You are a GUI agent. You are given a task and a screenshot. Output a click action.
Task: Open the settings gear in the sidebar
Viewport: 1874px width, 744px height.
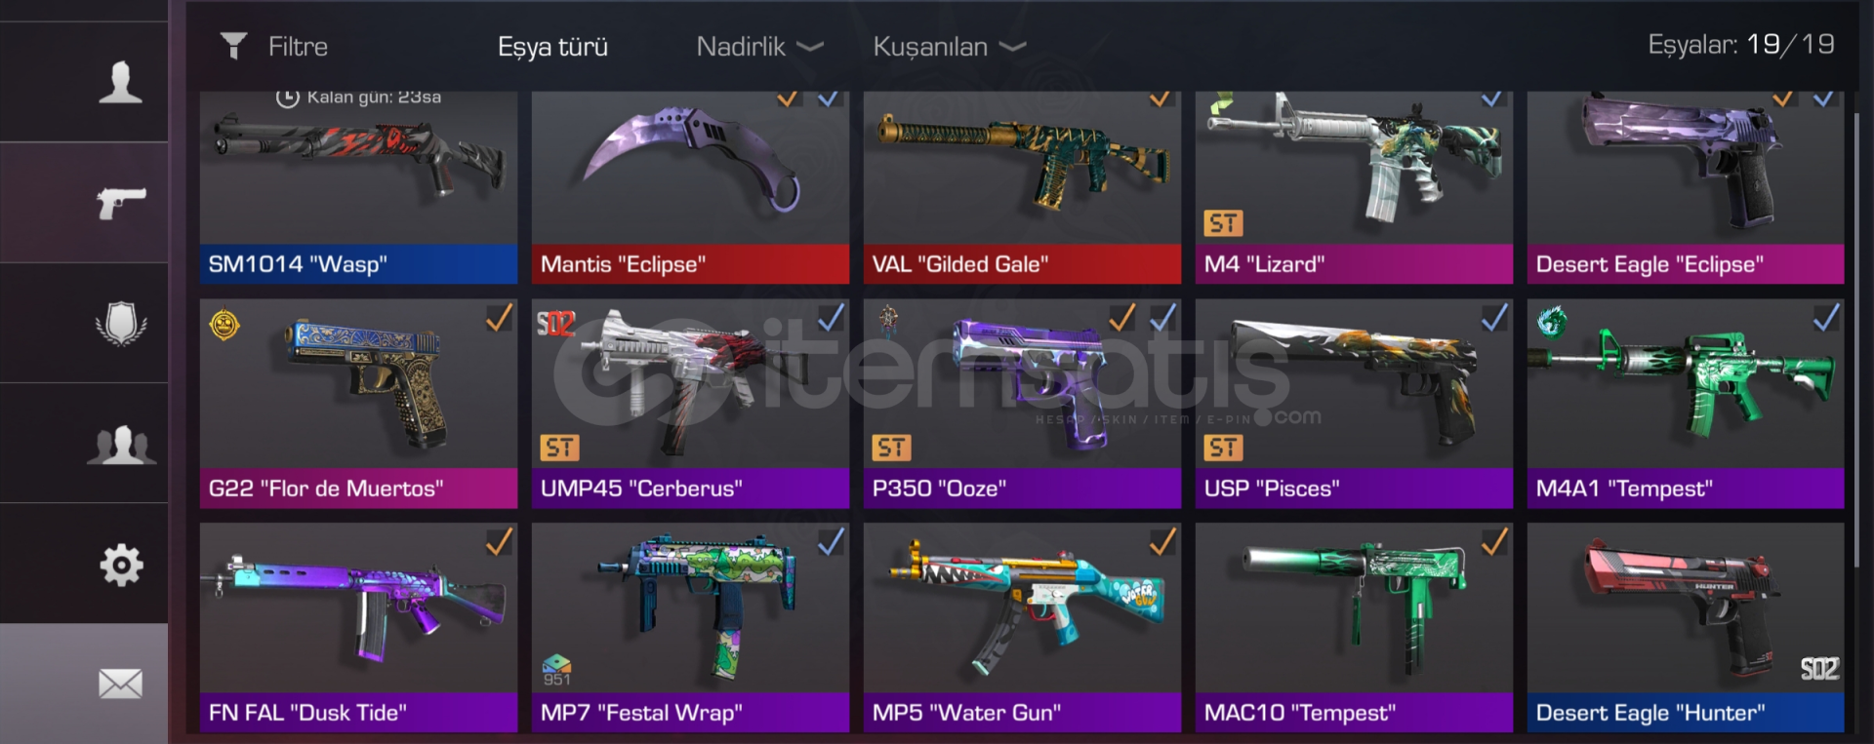click(121, 565)
